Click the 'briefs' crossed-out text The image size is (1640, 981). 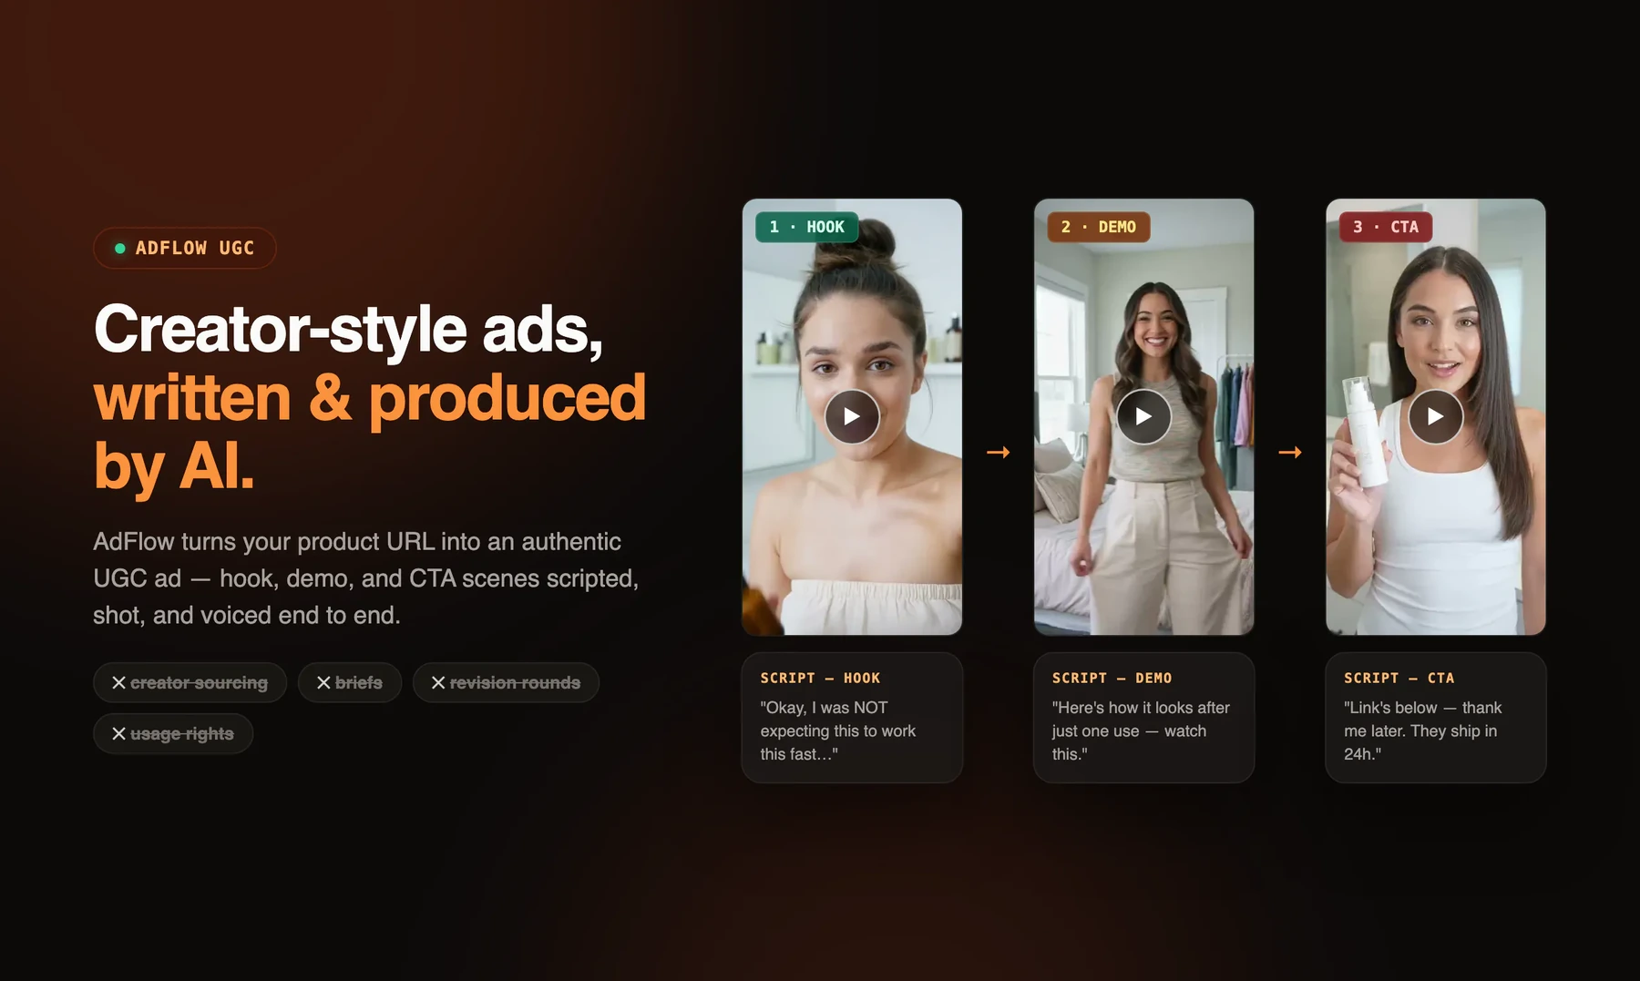coord(359,683)
